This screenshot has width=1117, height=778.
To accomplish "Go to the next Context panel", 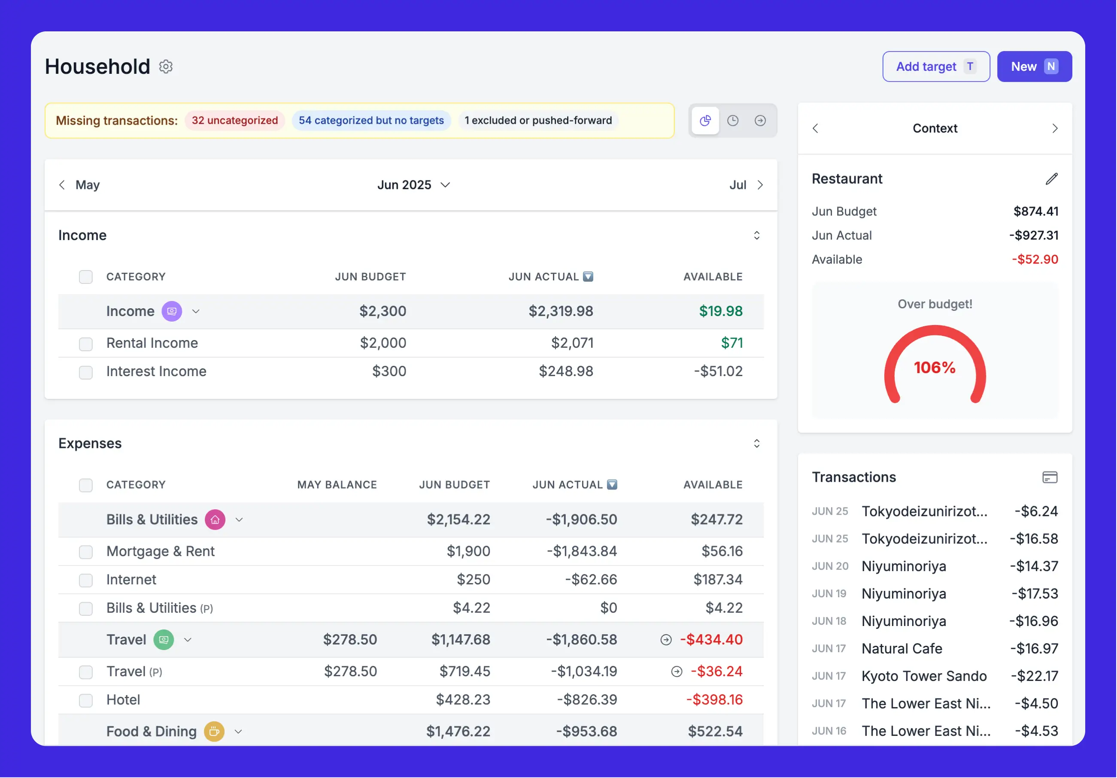I will point(1054,128).
